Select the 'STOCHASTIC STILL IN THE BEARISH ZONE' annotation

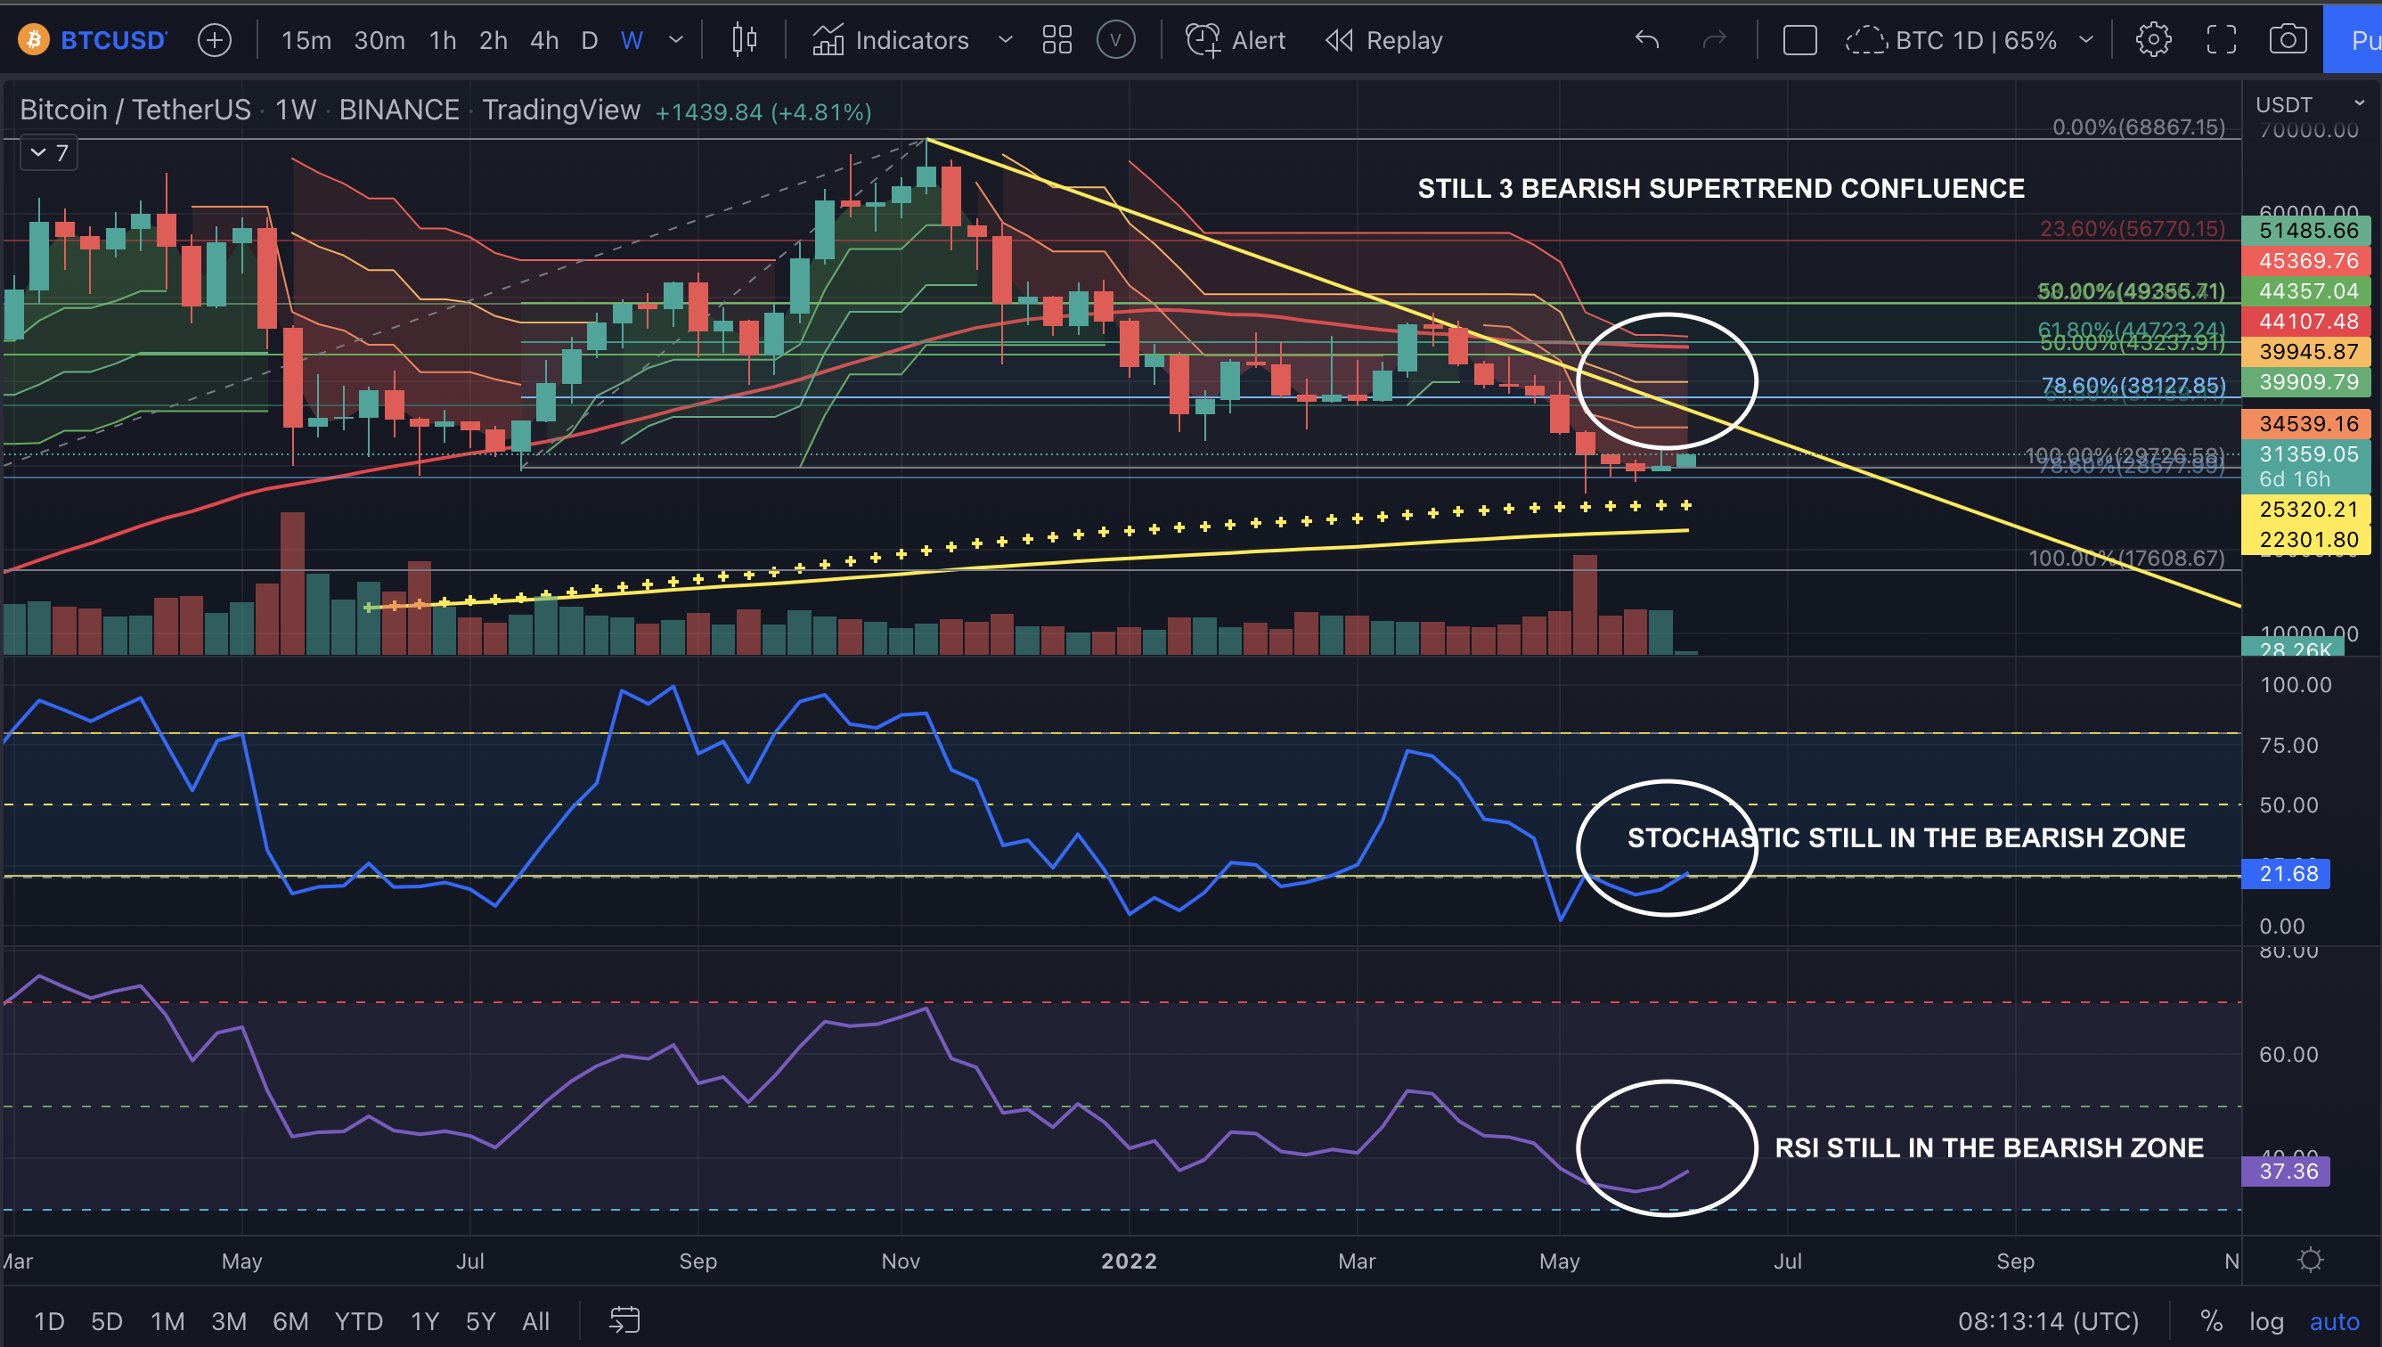[x=1905, y=838]
